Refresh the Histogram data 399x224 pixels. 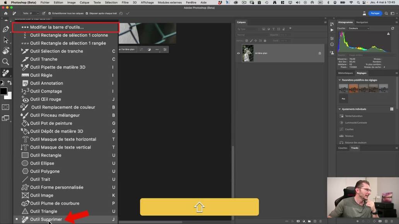pos(393,29)
